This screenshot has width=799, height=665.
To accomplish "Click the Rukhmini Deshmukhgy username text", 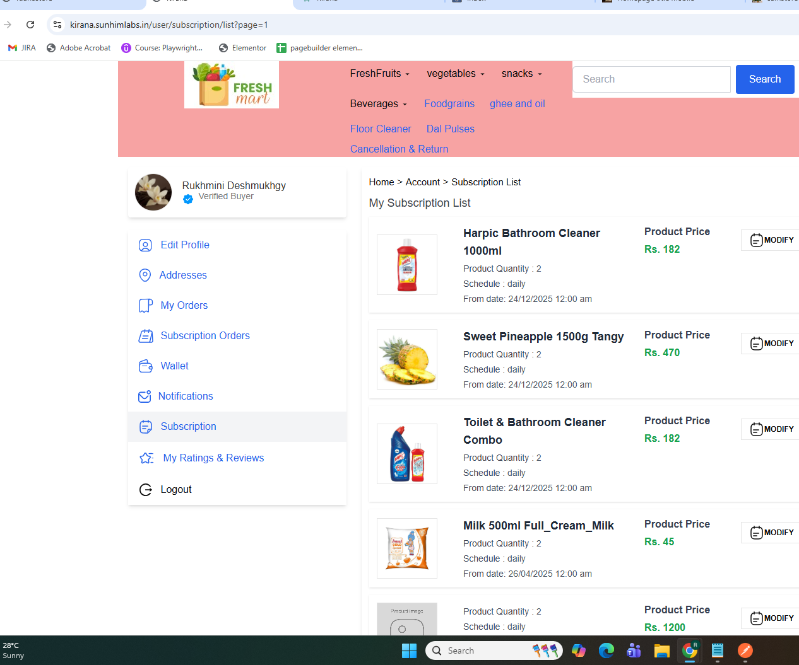I will click(234, 186).
